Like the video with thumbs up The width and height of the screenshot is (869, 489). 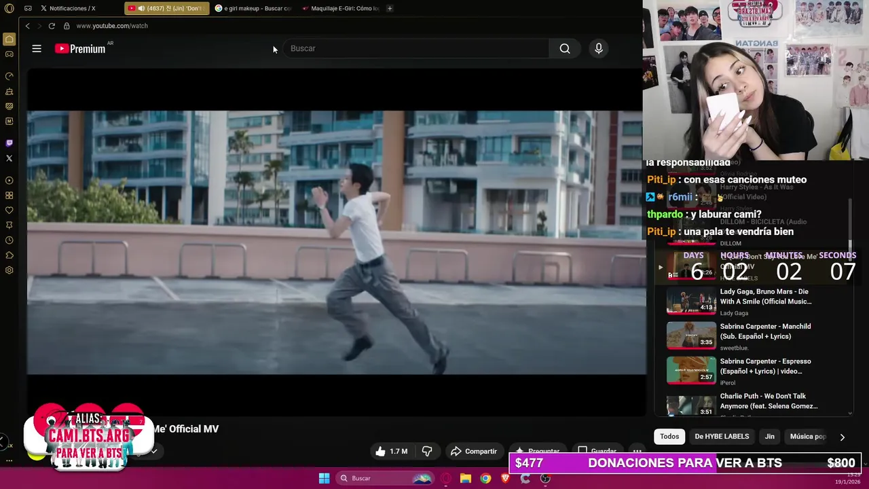pyautogui.click(x=391, y=451)
